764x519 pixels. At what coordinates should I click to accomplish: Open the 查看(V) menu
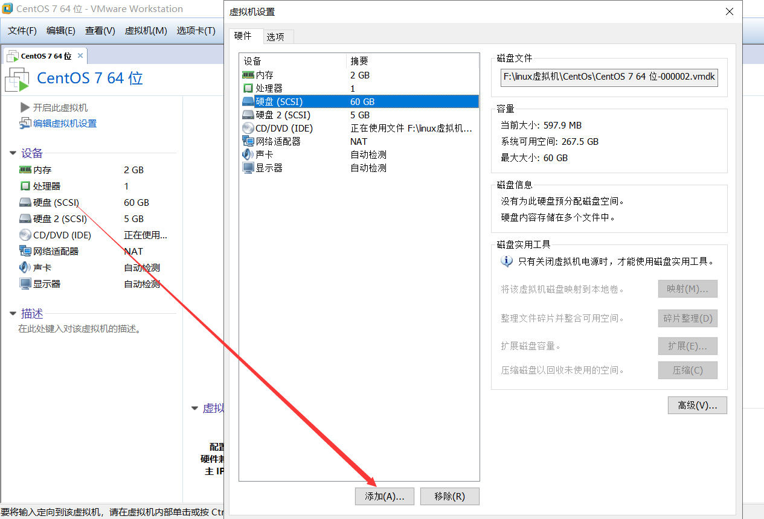pyautogui.click(x=100, y=31)
